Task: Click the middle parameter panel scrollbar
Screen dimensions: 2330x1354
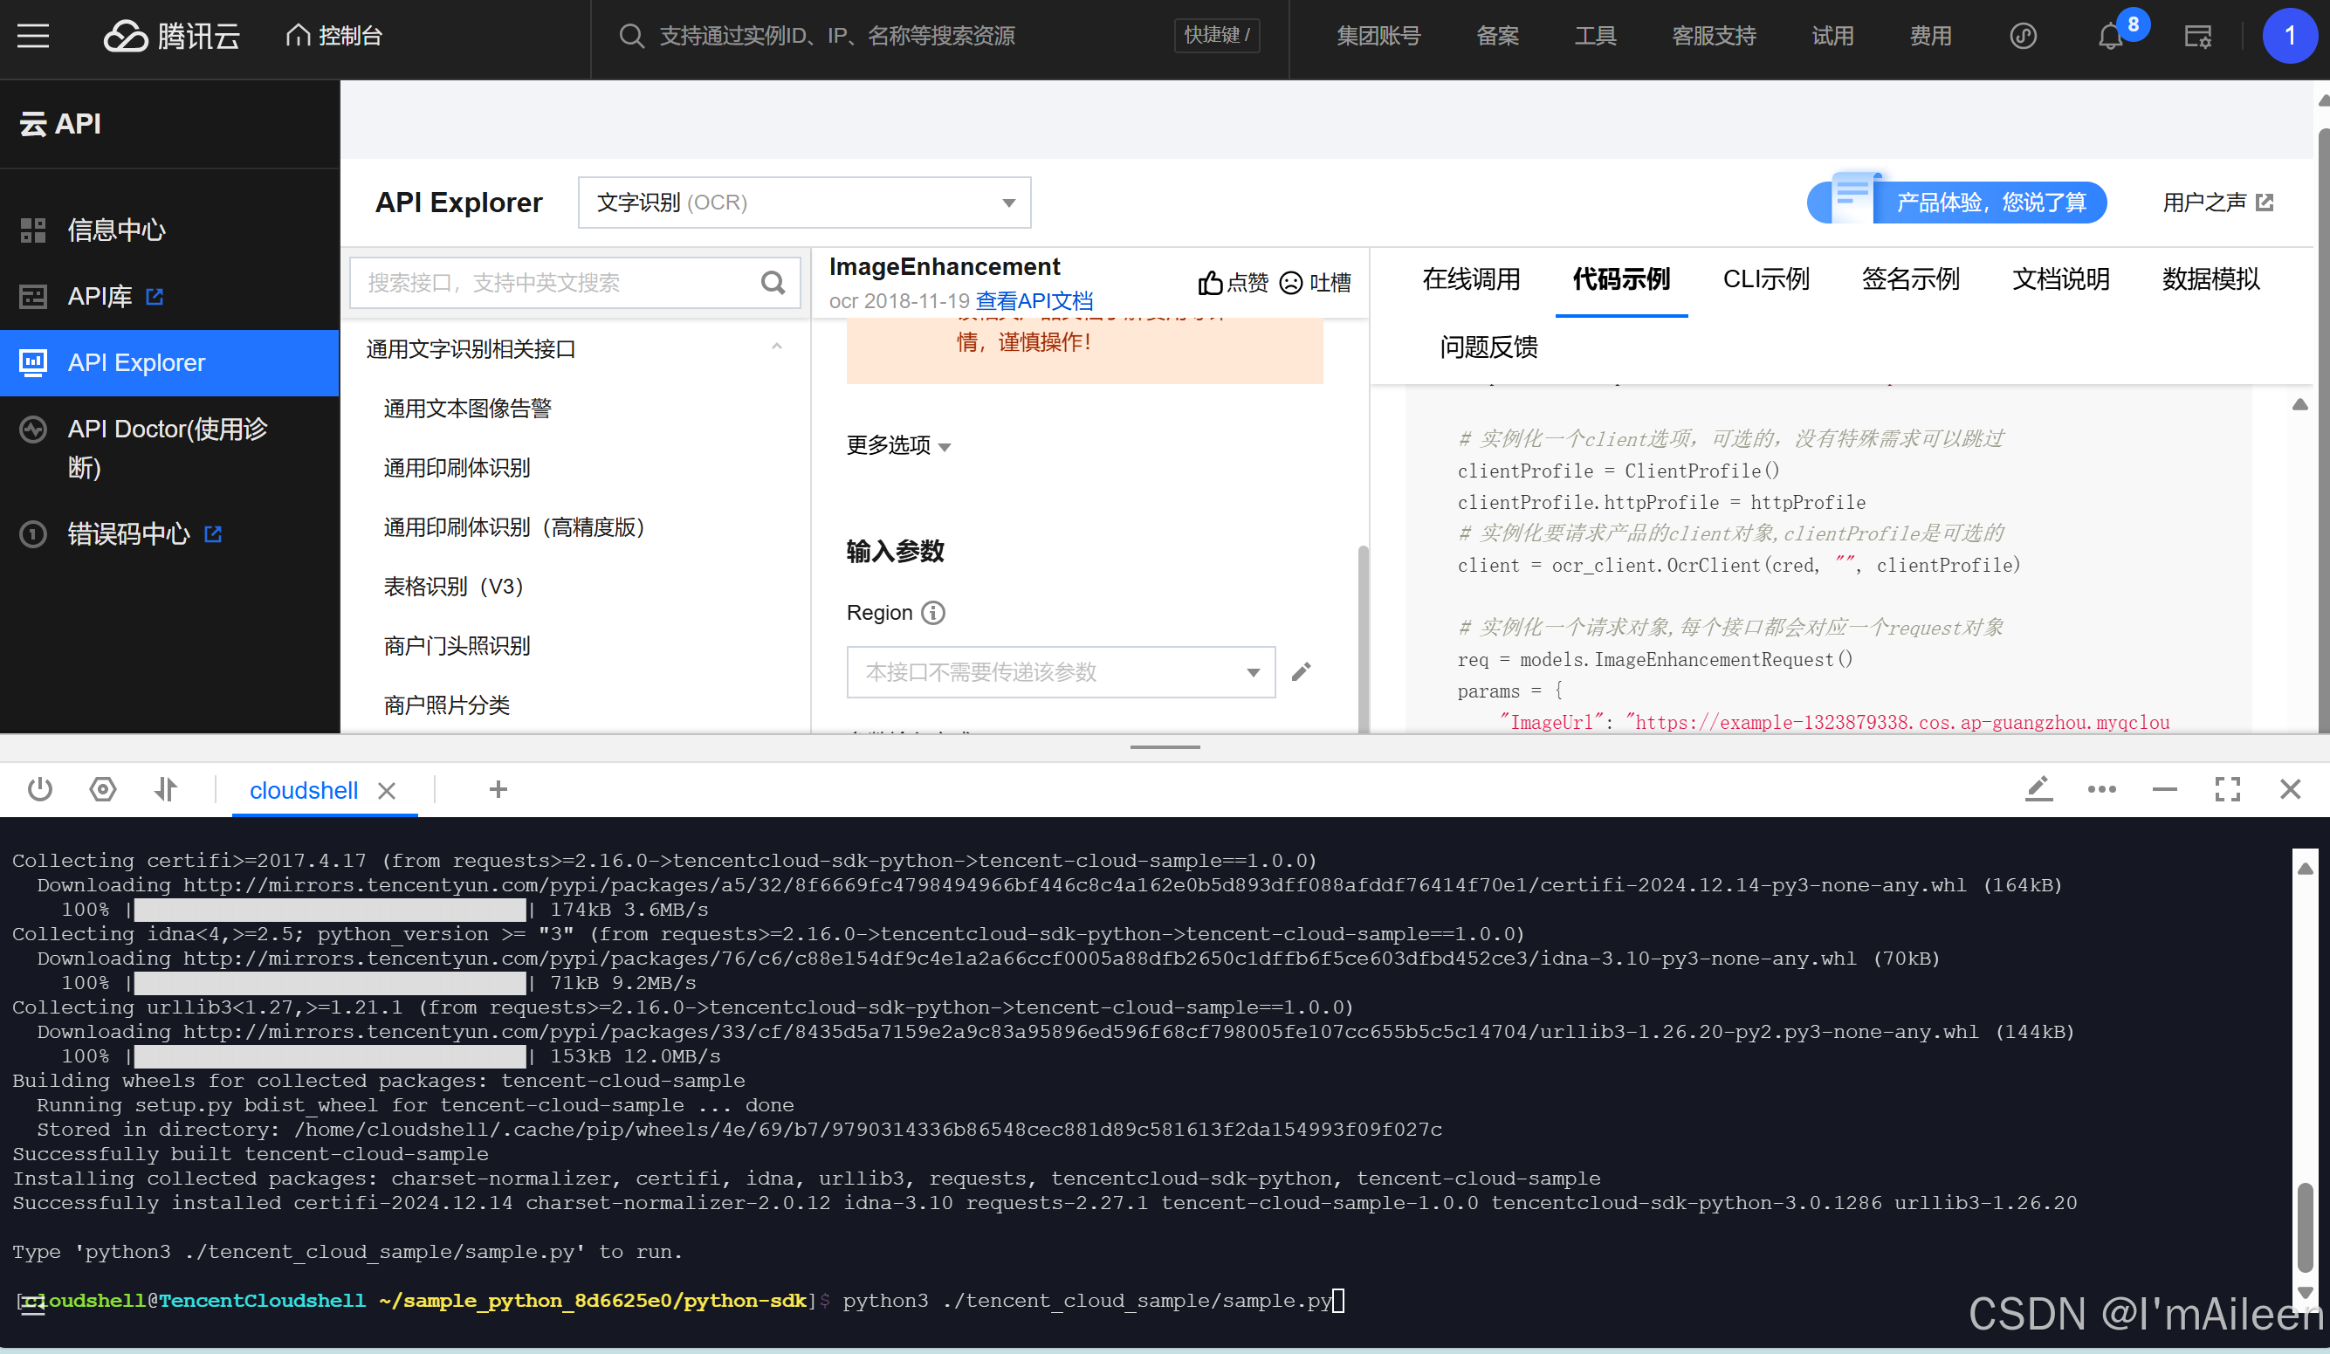Action: click(1363, 638)
